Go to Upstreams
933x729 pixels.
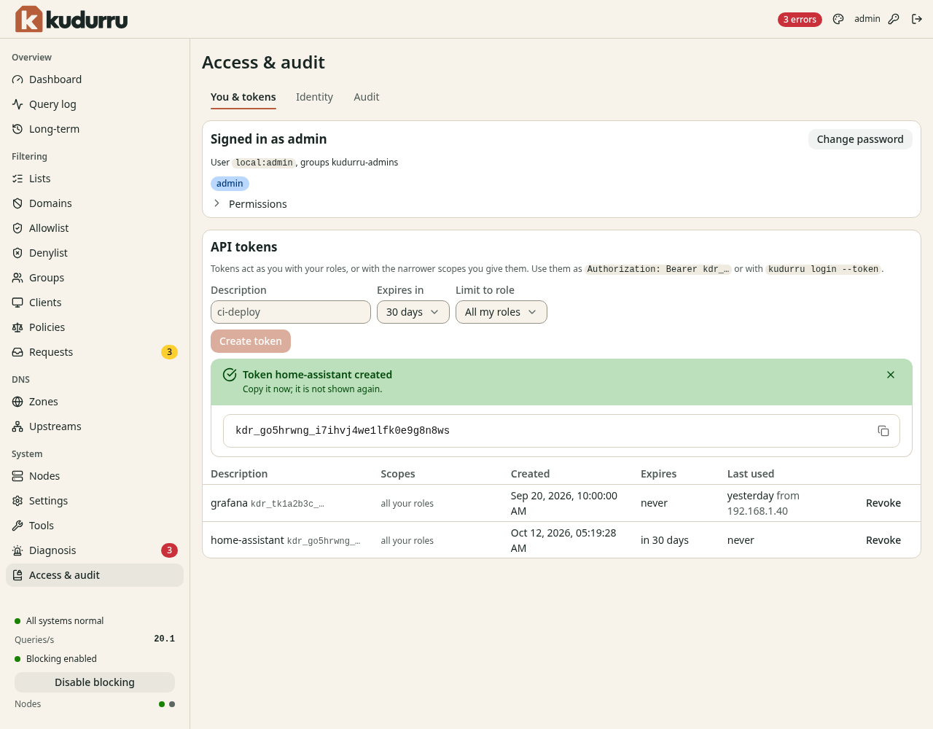coord(95,426)
